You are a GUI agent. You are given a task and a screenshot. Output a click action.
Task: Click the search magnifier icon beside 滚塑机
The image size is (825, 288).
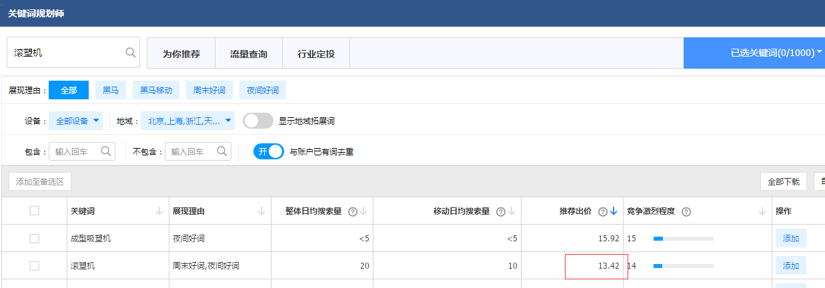[x=131, y=53]
